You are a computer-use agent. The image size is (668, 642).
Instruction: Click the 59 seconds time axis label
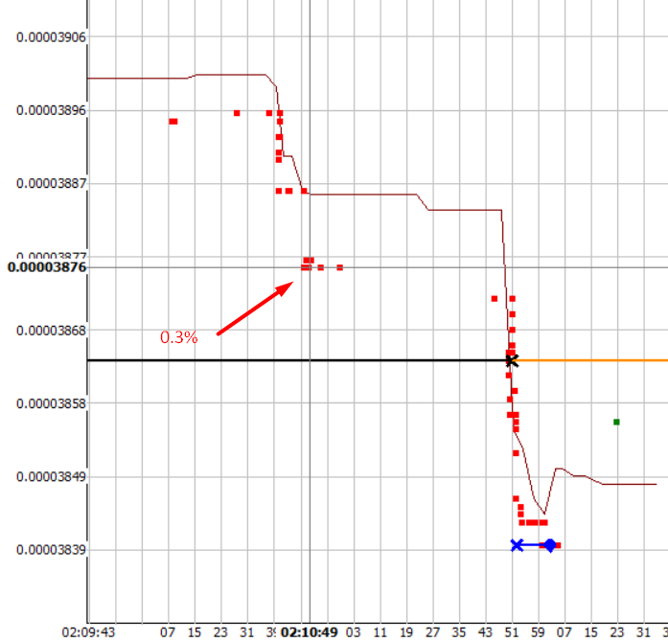(x=538, y=632)
